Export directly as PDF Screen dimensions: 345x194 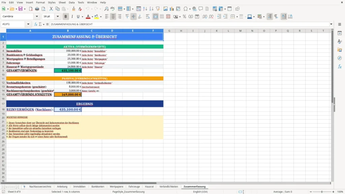click(x=31, y=9)
